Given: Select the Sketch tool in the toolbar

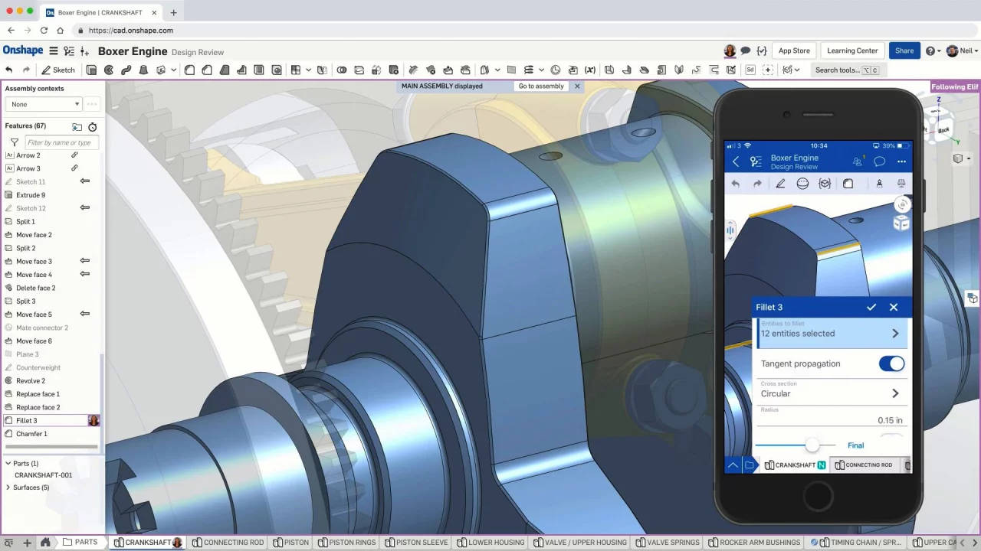Looking at the screenshot, I should pos(58,70).
